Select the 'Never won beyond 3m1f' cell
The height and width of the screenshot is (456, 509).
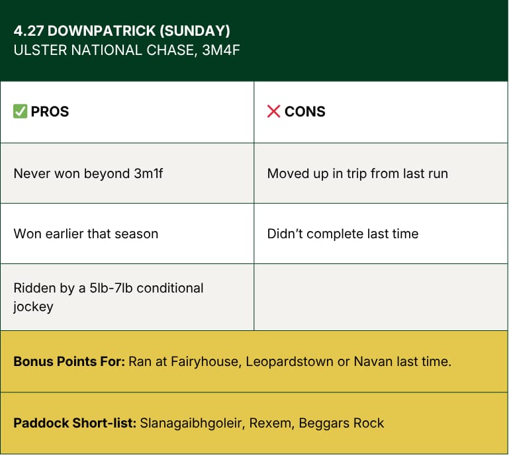click(127, 173)
